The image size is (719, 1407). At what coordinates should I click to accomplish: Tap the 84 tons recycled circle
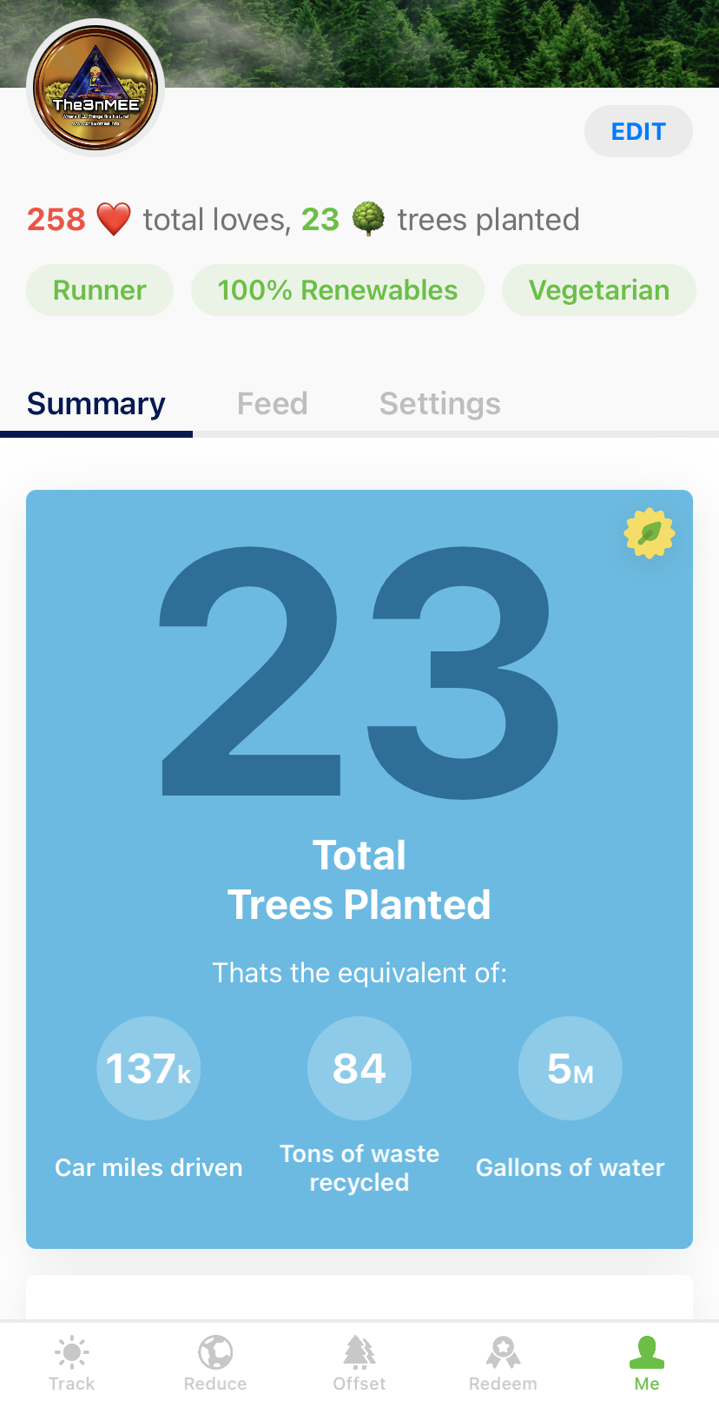pyautogui.click(x=359, y=1068)
